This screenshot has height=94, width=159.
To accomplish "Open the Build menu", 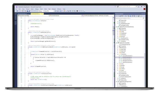I will click(32, 9).
